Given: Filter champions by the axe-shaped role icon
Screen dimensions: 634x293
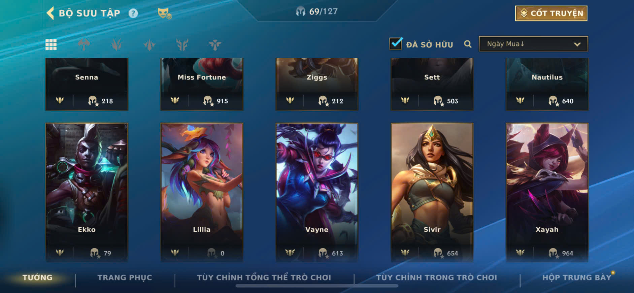Looking at the screenshot, I should 84,44.
